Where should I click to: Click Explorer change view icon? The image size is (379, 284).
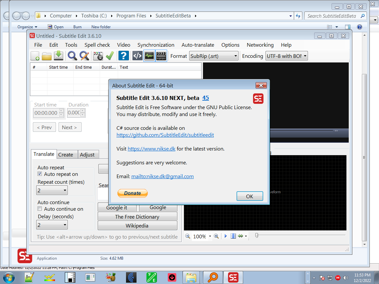(329, 27)
